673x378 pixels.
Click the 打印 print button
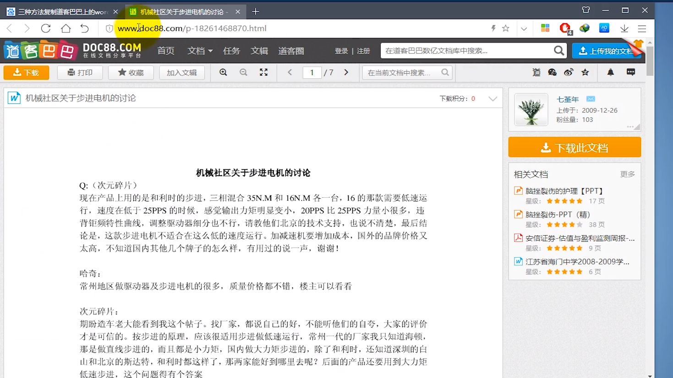[80, 72]
